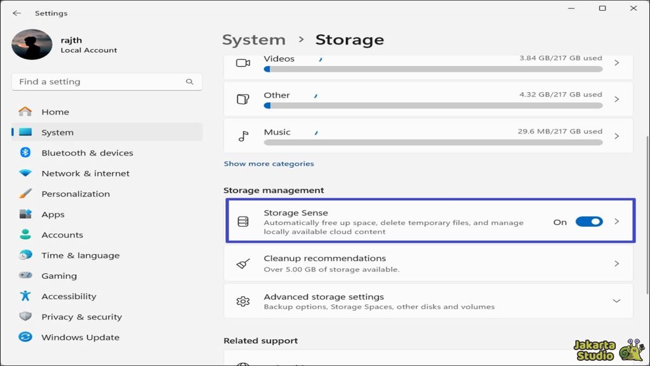The height and width of the screenshot is (366, 650).
Task: Click the Windows Update sync icon
Action: point(25,337)
